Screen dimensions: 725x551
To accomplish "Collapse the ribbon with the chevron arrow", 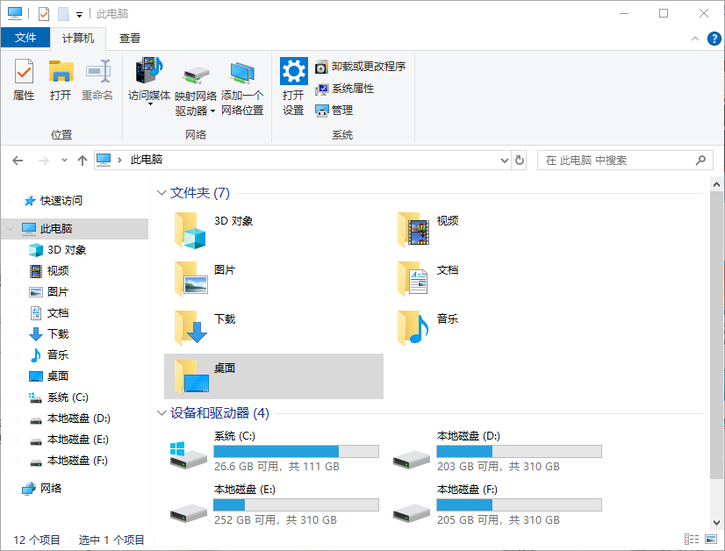I will (x=694, y=39).
